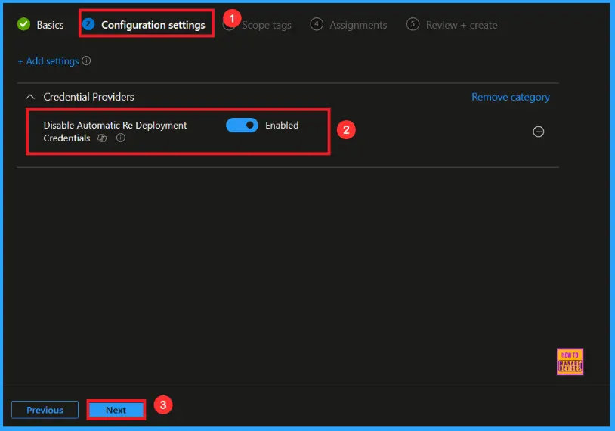
Task: Click the How To Manage Devices logo
Action: (570, 361)
